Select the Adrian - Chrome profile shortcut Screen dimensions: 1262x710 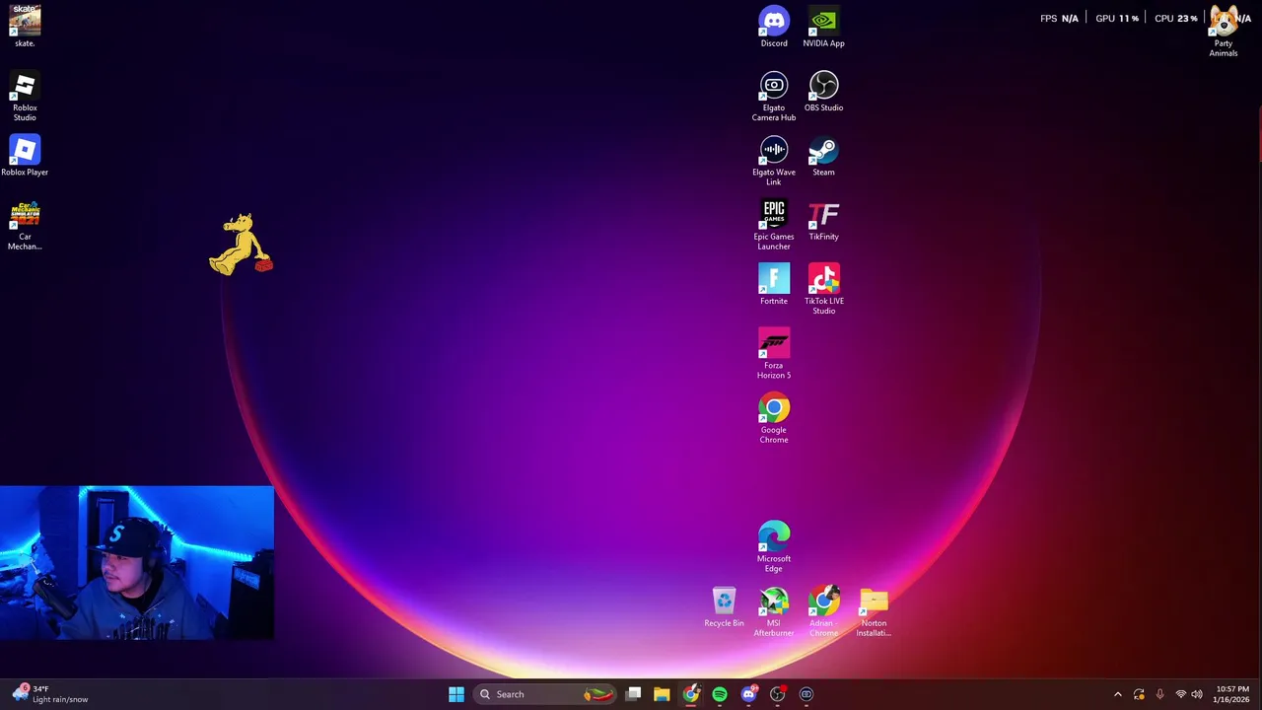point(823,612)
